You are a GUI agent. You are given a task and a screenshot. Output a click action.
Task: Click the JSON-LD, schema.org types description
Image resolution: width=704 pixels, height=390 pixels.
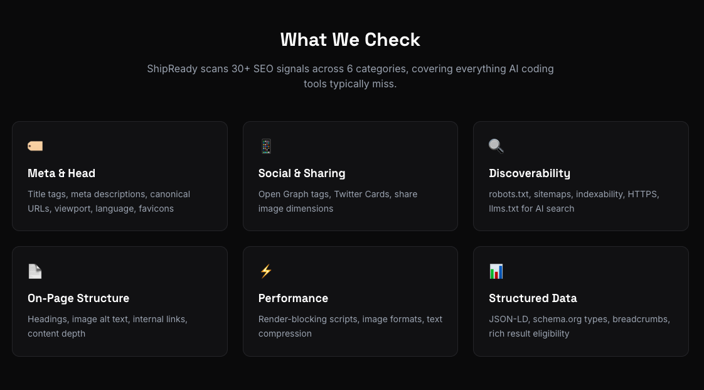coord(579,326)
